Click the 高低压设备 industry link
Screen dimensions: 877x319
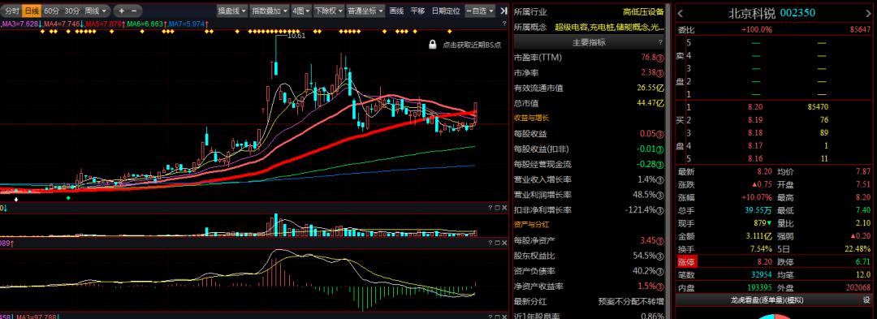click(644, 11)
